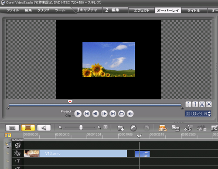
Task: Switch to Audio view
Action: tap(44, 128)
